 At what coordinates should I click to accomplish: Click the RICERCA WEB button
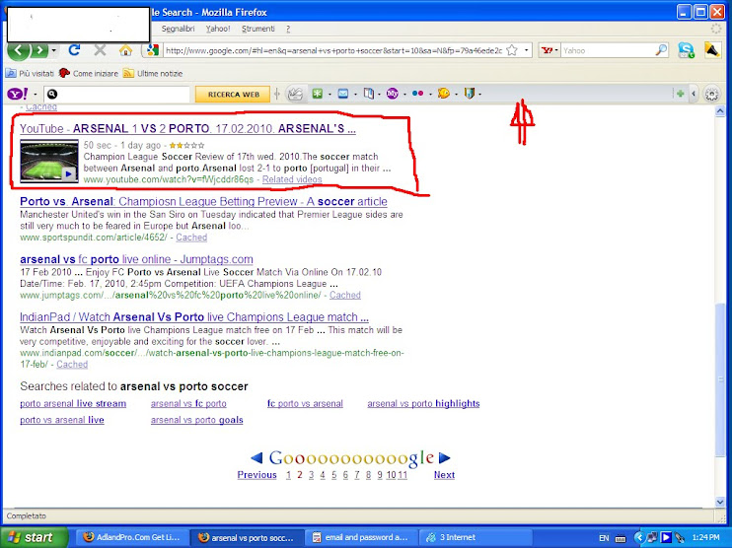(x=233, y=95)
